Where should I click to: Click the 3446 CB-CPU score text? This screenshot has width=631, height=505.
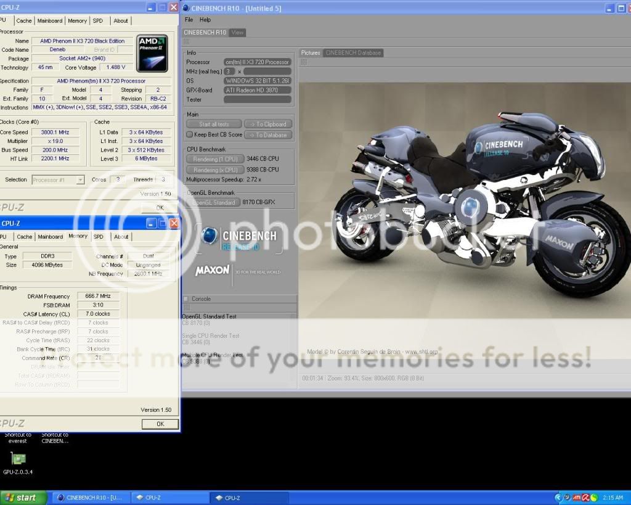tap(263, 158)
